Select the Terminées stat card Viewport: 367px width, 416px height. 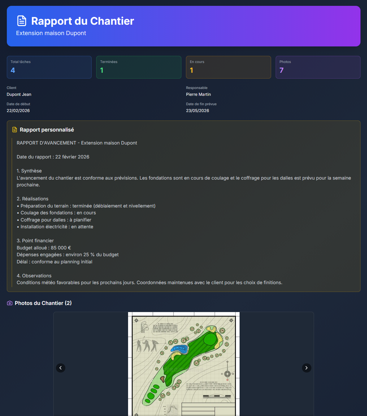[139, 67]
